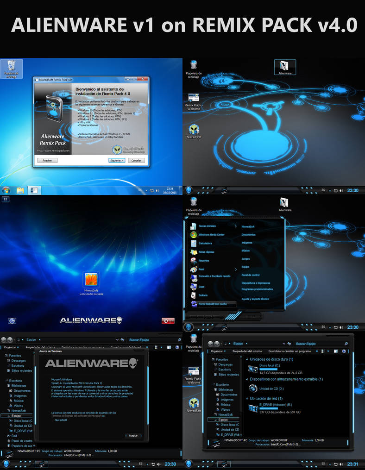
Task: Open the Organizar dropdown in the drives Explorer window
Action: point(218,351)
